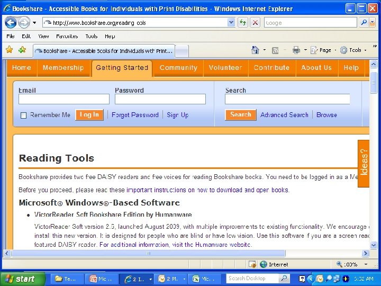Open the orange Ideas? feedback tab

tap(364, 164)
